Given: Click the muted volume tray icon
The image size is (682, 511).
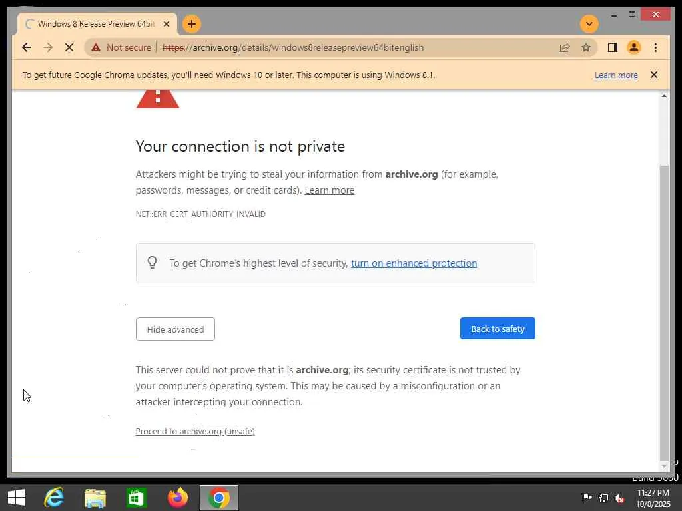Looking at the screenshot, I should click(619, 498).
